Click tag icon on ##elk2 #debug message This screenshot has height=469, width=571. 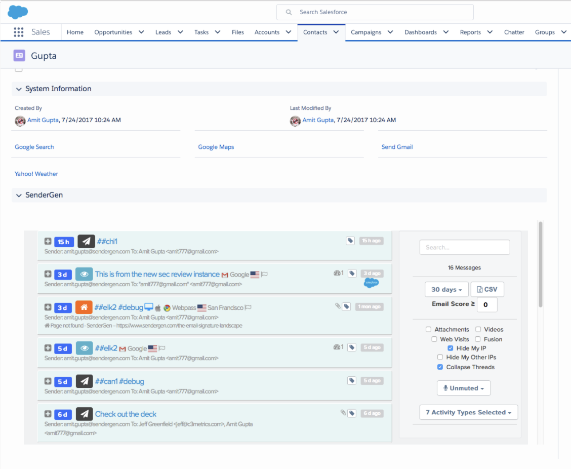(346, 306)
